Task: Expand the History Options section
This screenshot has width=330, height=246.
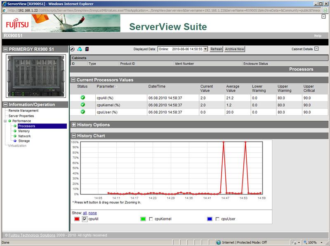Action: [x=74, y=125]
